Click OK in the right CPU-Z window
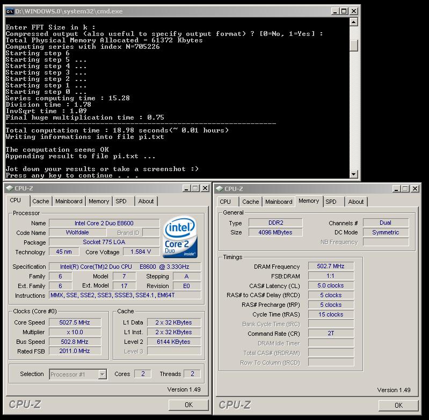The height and width of the screenshot is (420, 429). click(x=398, y=405)
